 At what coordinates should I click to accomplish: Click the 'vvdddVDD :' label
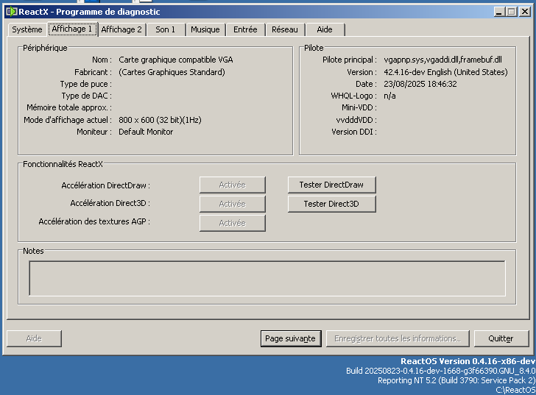coord(356,120)
